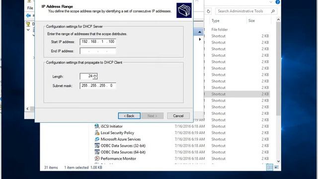Select Performance Monitor file name

(118, 159)
